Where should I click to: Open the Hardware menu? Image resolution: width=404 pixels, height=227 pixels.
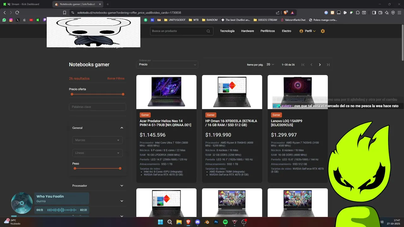coord(247,31)
